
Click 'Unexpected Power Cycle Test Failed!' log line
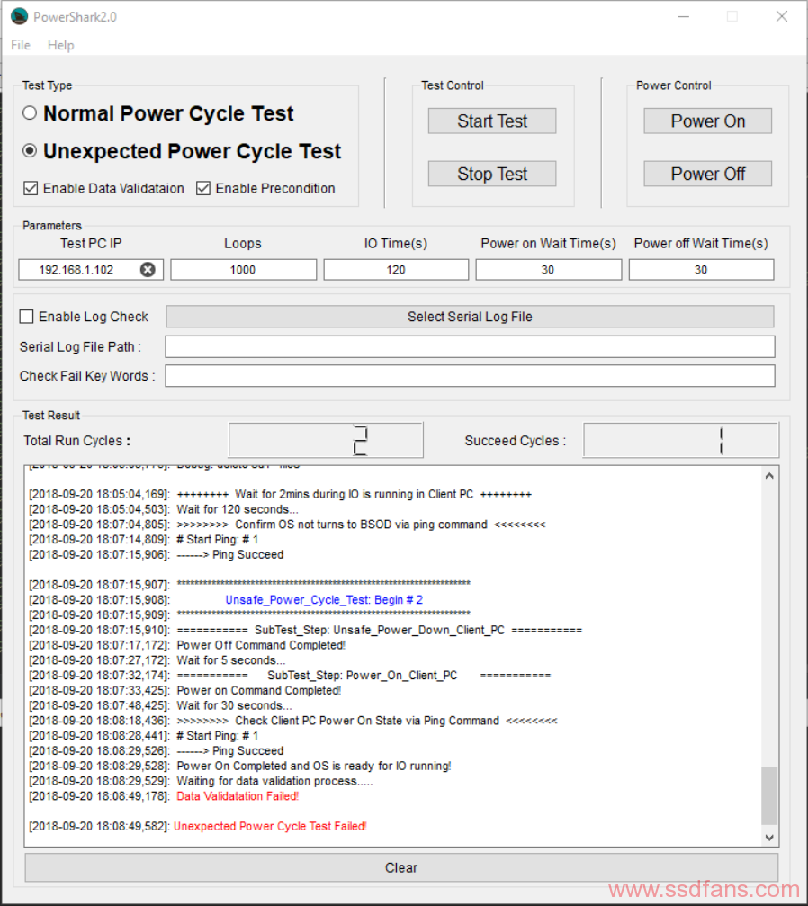tap(270, 826)
